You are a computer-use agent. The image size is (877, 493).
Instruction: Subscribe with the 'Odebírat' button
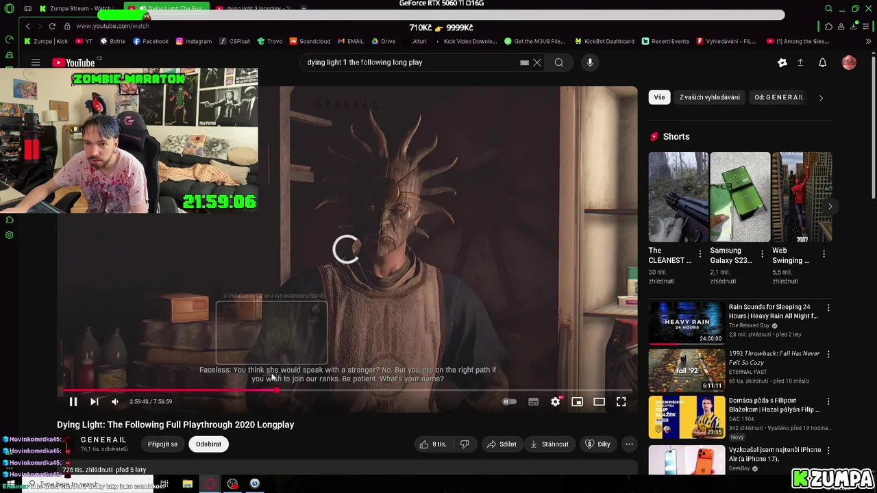pyautogui.click(x=208, y=444)
